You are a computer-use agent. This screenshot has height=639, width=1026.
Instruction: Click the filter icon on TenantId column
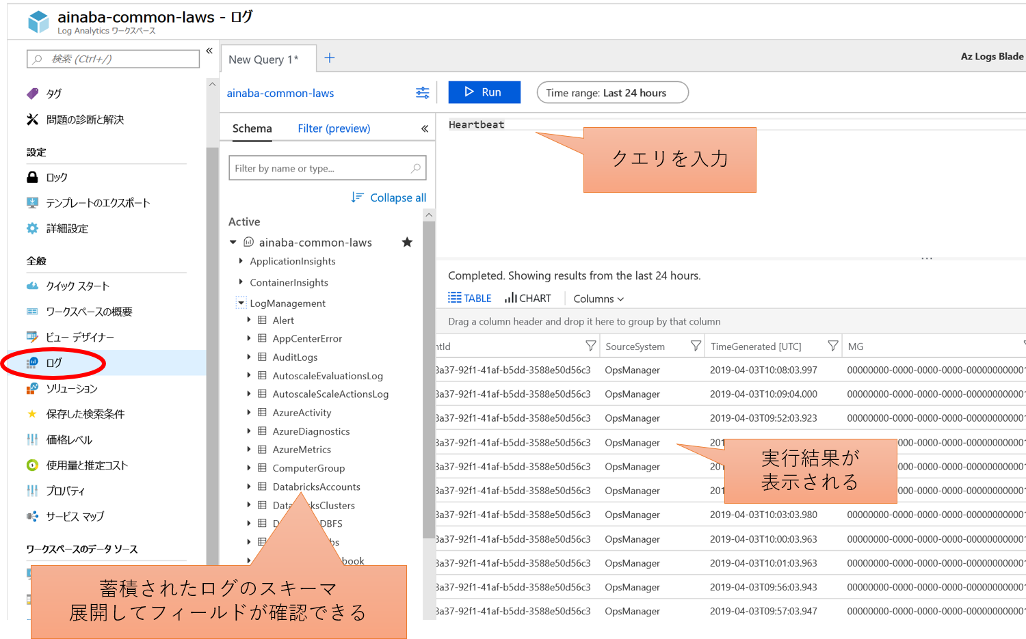(x=591, y=346)
